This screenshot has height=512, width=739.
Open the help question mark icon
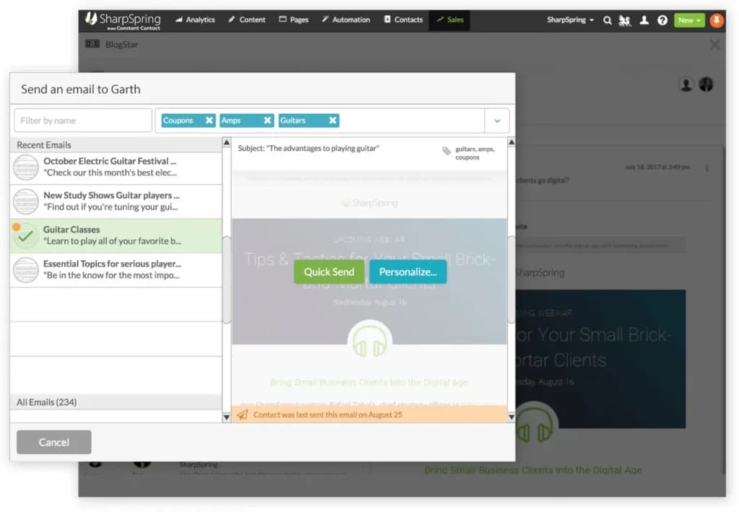click(663, 20)
